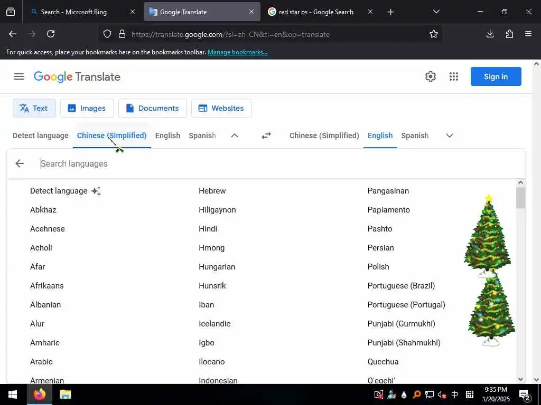Click the Google Translate logo
541x405 pixels.
point(77,76)
